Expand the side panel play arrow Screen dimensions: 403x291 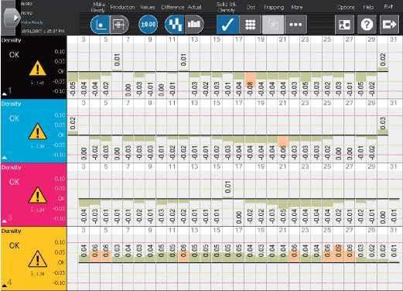pyautogui.click(x=16, y=18)
